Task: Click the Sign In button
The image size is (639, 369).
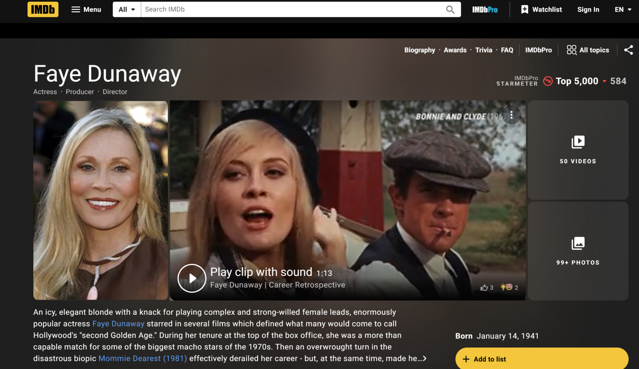Action: point(588,10)
